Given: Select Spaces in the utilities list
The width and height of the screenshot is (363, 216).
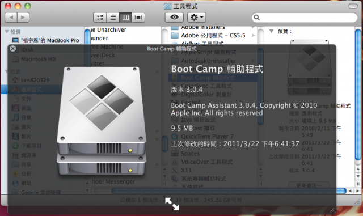Looking at the screenshot, I should click(185, 154).
